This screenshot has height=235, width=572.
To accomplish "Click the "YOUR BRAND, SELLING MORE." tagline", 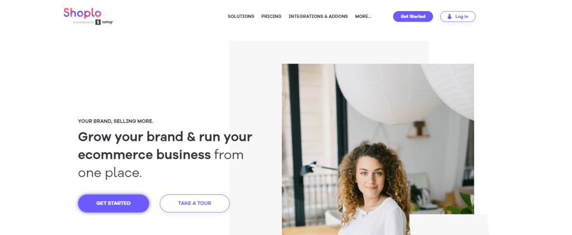I will point(116,121).
